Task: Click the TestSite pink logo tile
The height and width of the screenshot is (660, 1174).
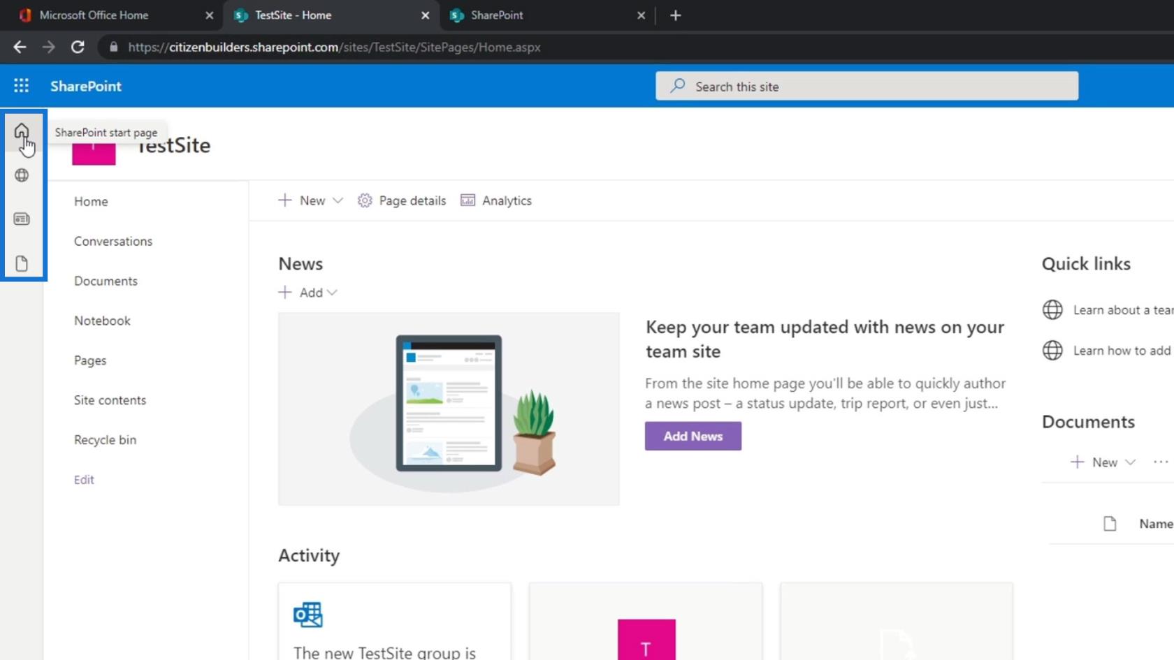Action: point(94,154)
